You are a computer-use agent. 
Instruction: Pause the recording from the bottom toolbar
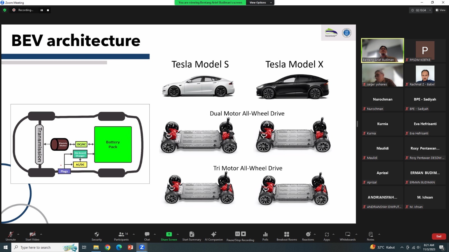(237, 234)
